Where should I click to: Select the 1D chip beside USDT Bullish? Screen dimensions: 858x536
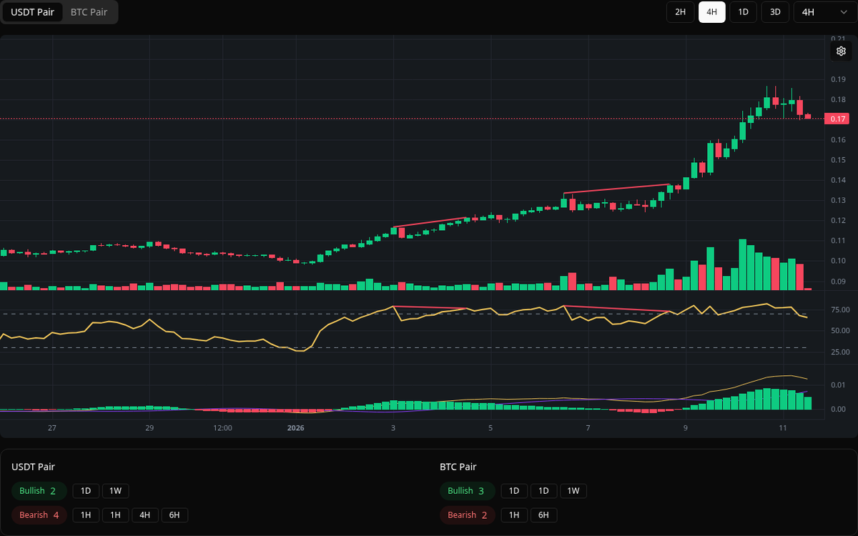pos(86,491)
